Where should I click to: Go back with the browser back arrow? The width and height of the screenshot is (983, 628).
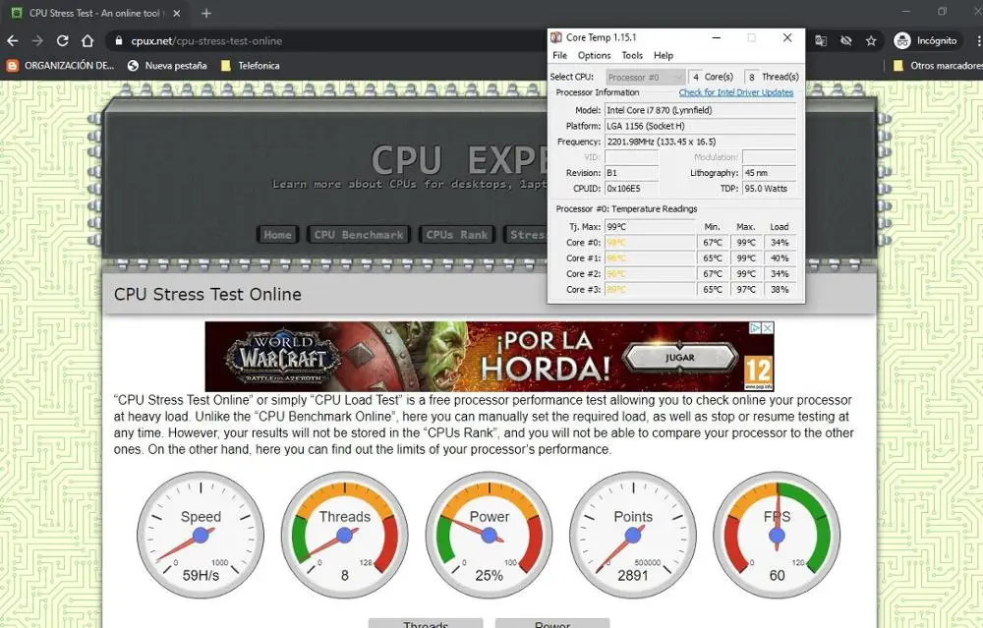[13, 40]
